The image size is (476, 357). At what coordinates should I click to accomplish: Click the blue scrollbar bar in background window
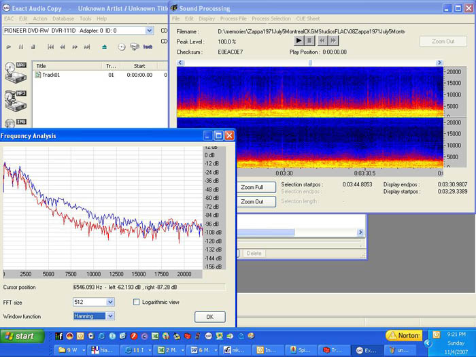point(266,233)
